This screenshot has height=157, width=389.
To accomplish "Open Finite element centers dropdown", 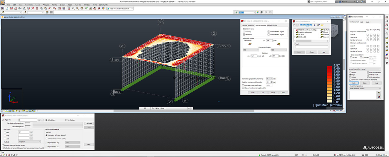I will [x=365, y=89].
